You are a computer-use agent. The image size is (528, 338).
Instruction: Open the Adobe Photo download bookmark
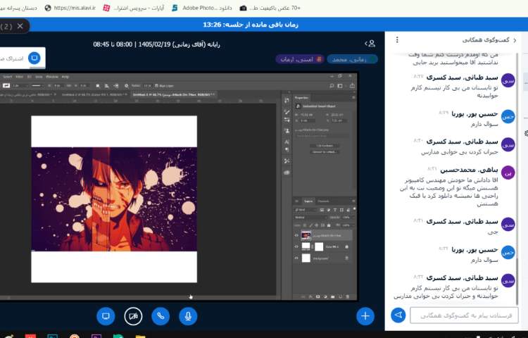202,8
